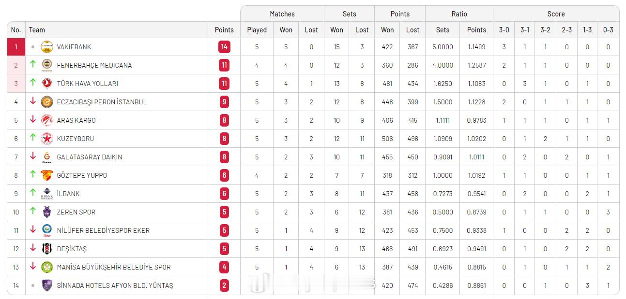
Task: Click the Aras Kargo team logo
Action: click(47, 120)
